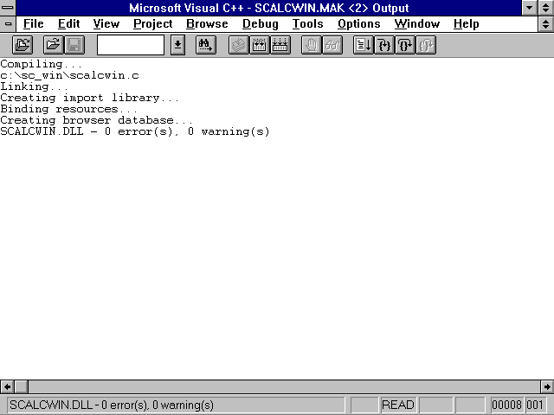Open the Output document control menu box
Screen dimensions: 554x415
point(9,24)
